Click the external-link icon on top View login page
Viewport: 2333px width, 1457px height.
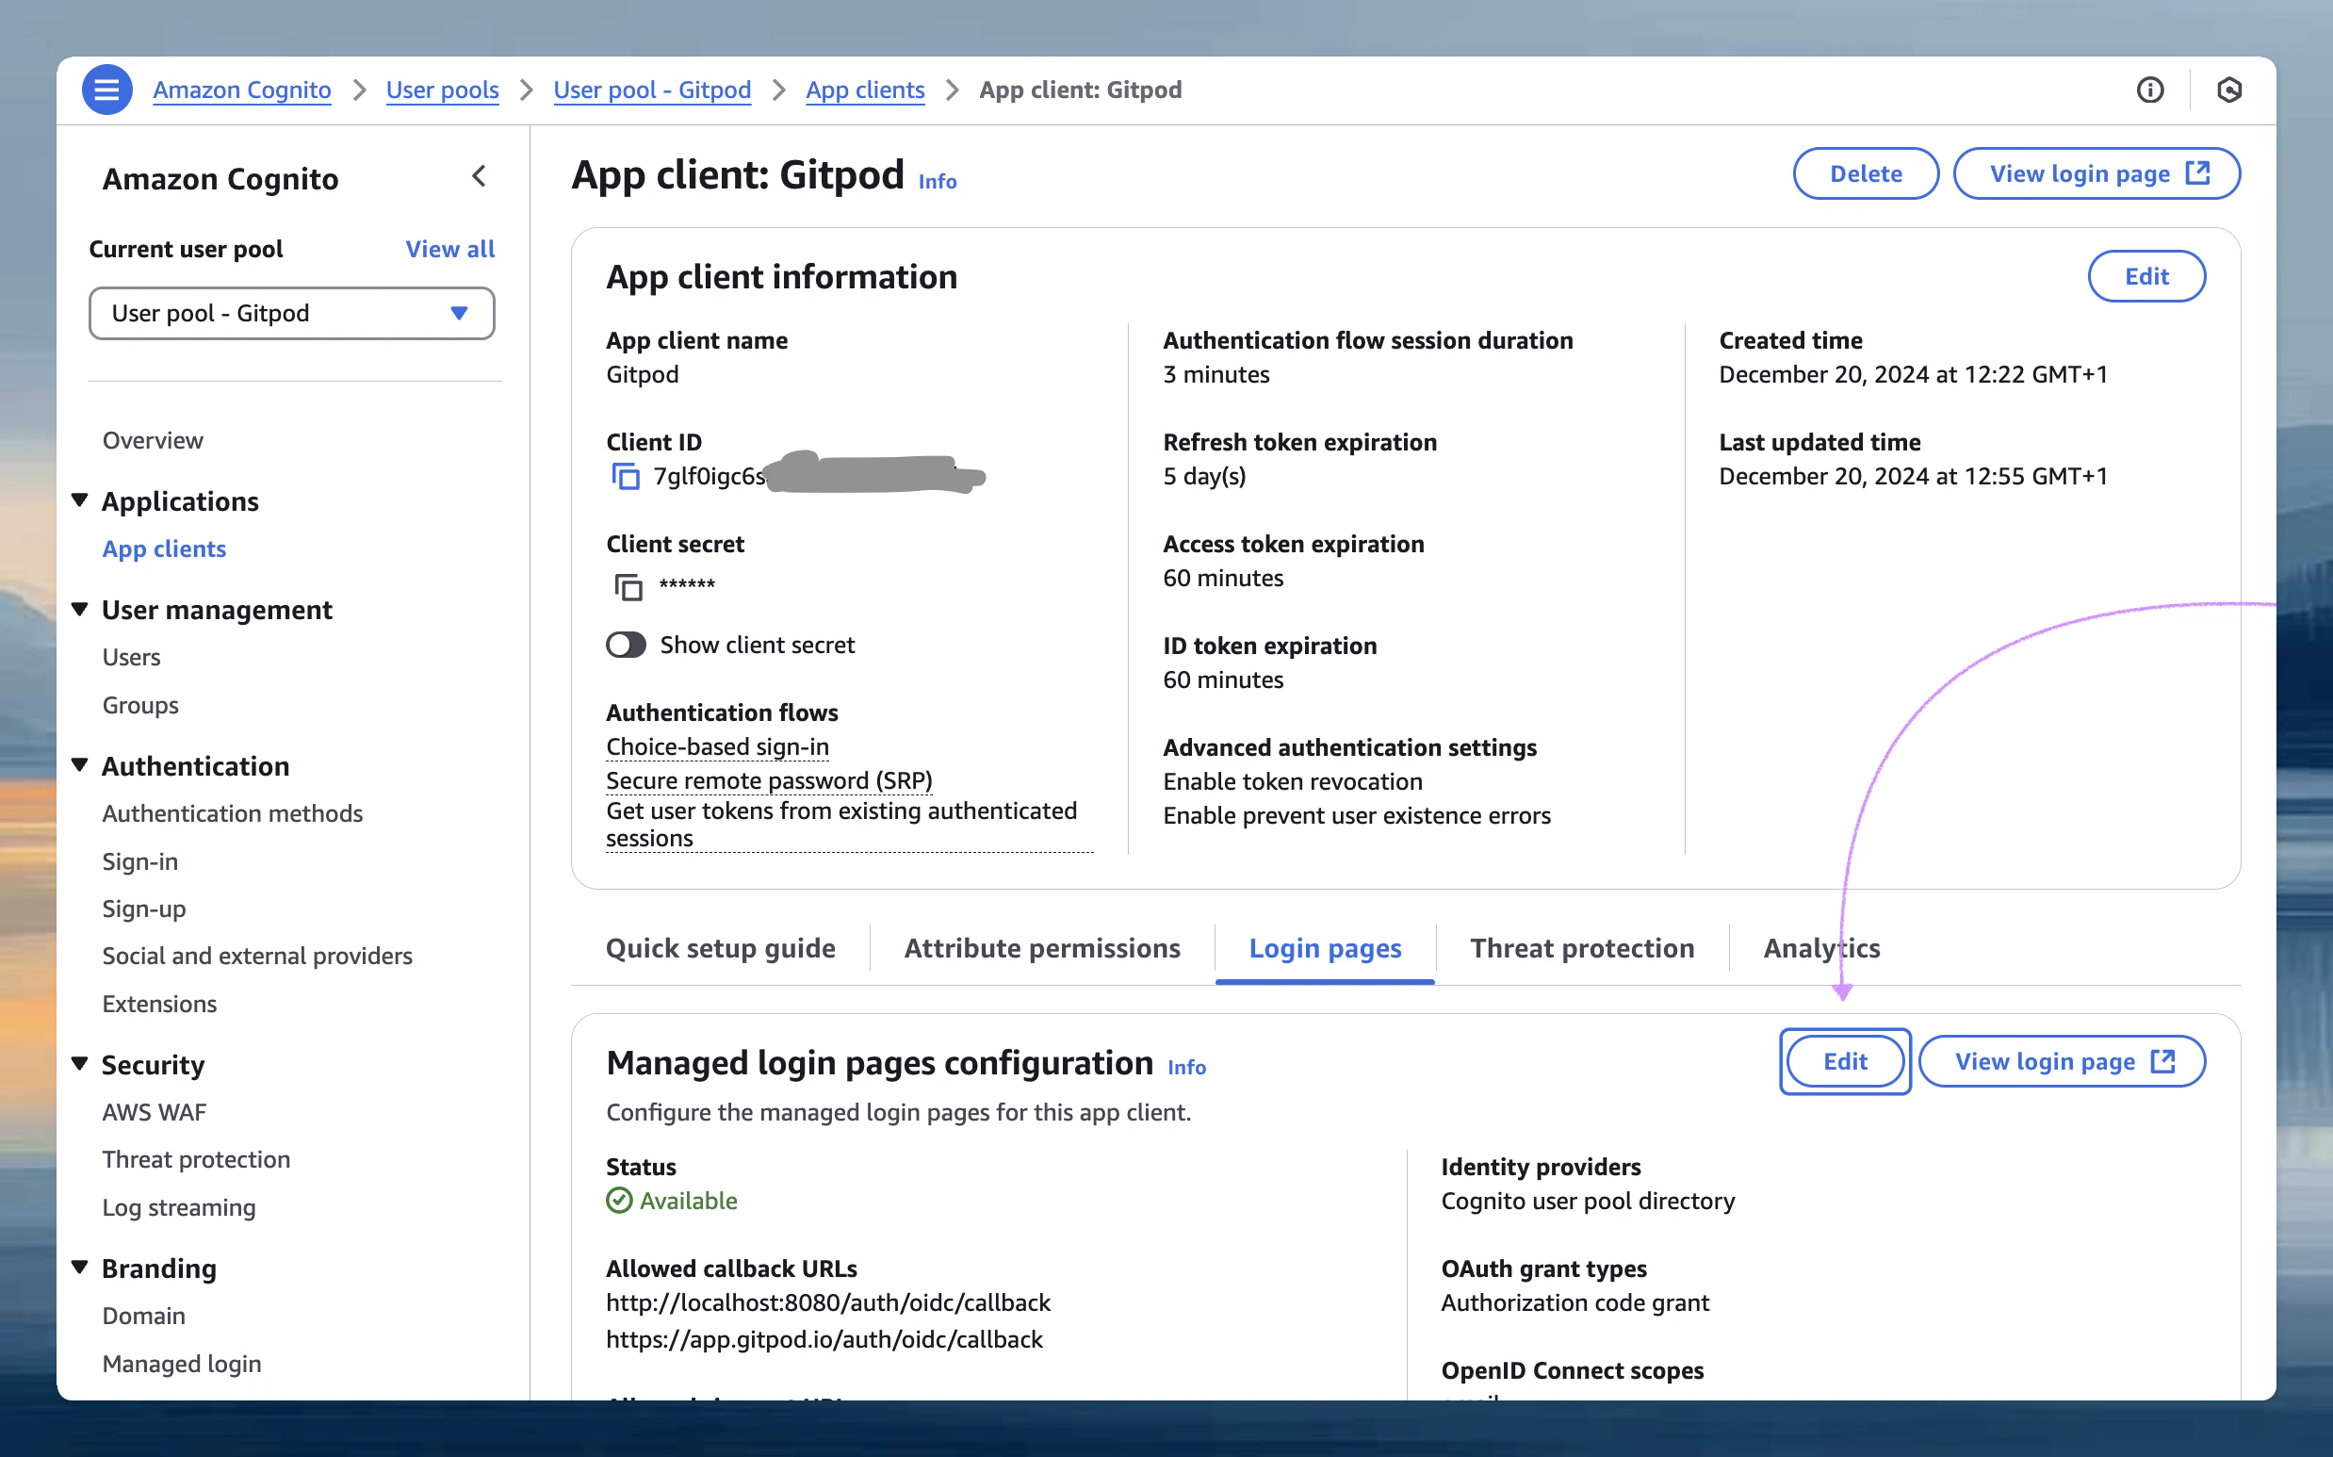click(x=2199, y=172)
